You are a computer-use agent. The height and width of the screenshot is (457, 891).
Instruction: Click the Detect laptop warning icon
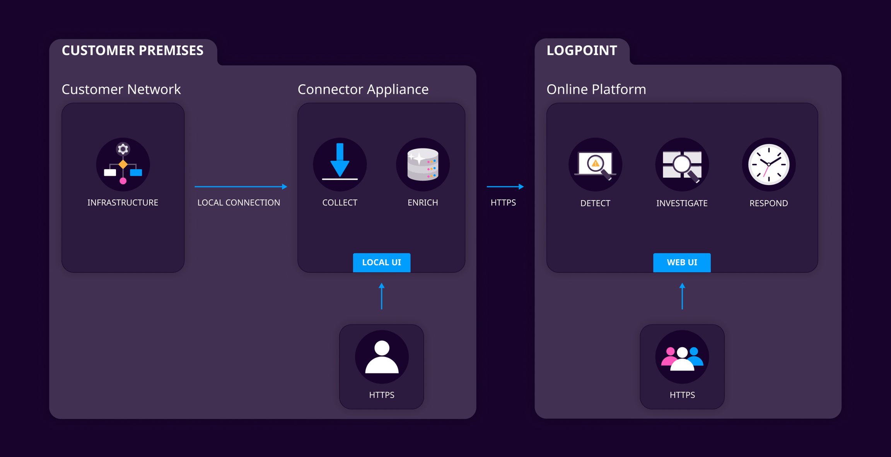(x=595, y=165)
